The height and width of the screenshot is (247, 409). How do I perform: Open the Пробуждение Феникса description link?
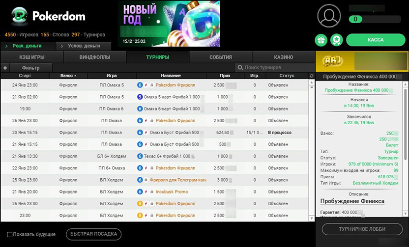point(352,201)
